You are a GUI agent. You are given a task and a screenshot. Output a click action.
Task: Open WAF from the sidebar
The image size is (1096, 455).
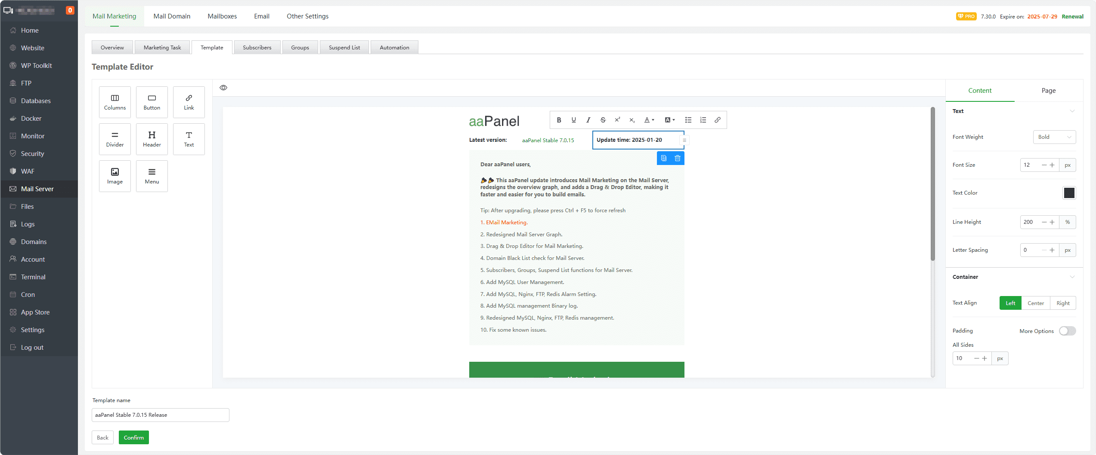pos(39,171)
